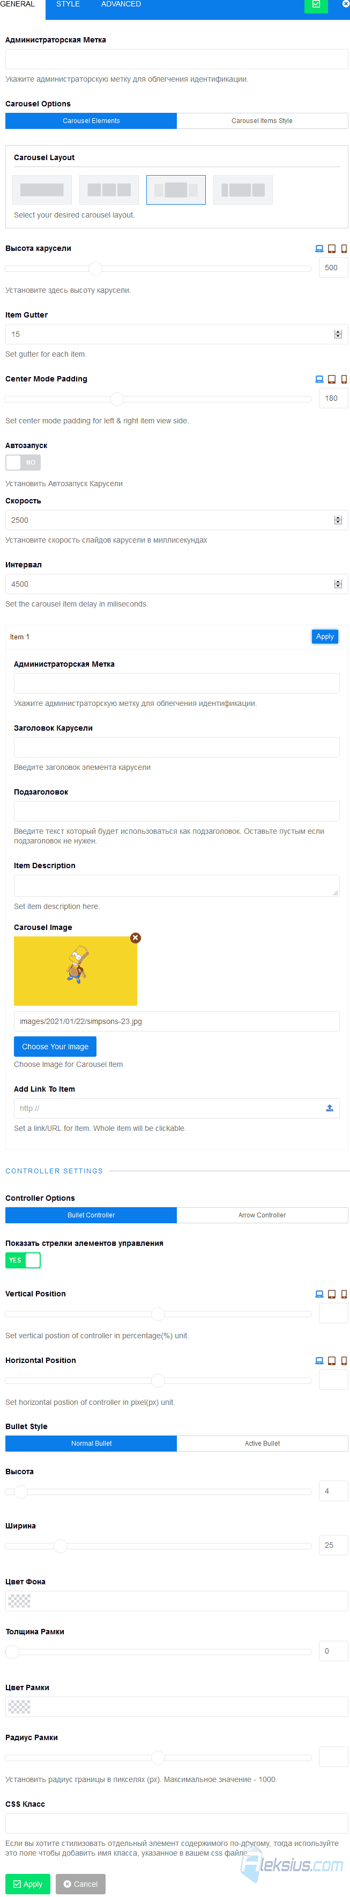Viewport: 350px width, 1897px height.
Task: Toggle the Автозапуск switch
Action: point(23,463)
